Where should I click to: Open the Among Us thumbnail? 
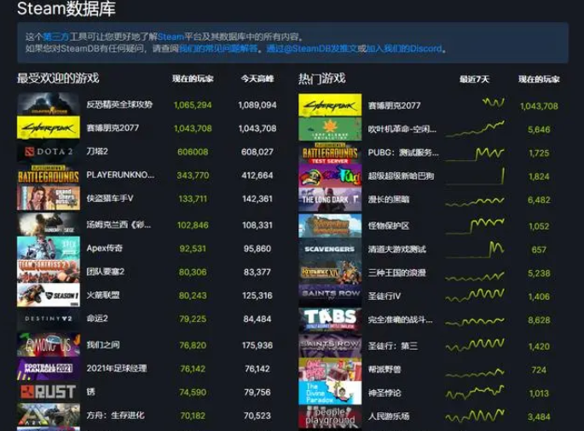click(x=49, y=345)
